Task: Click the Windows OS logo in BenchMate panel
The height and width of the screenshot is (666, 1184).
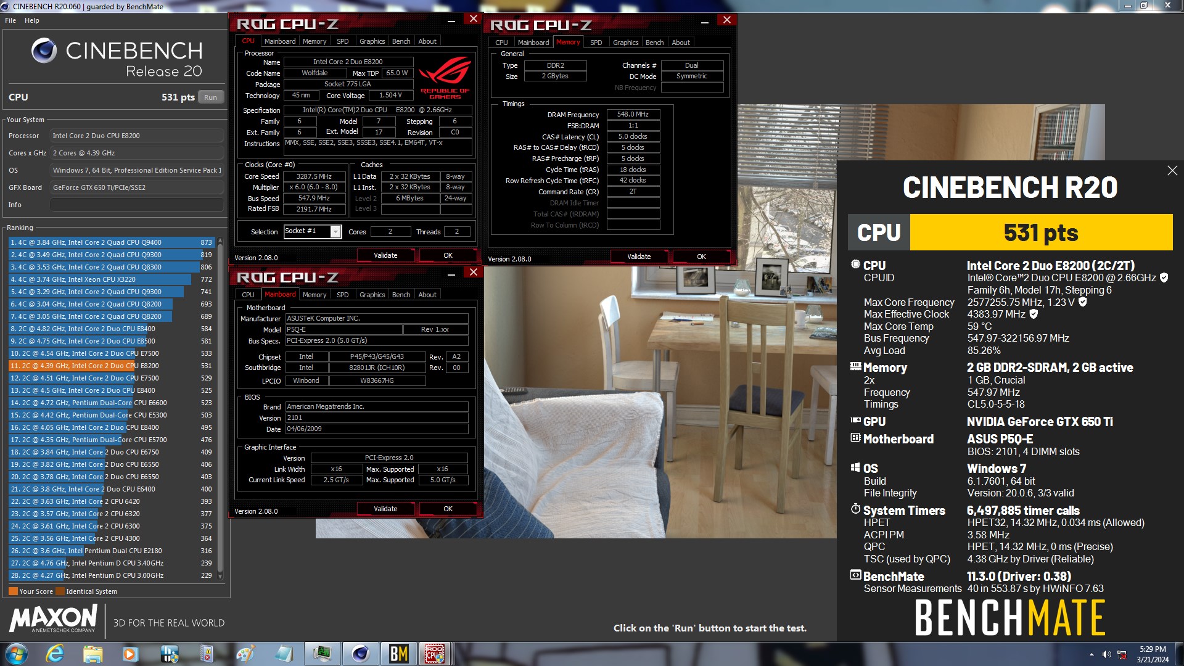Action: point(855,467)
